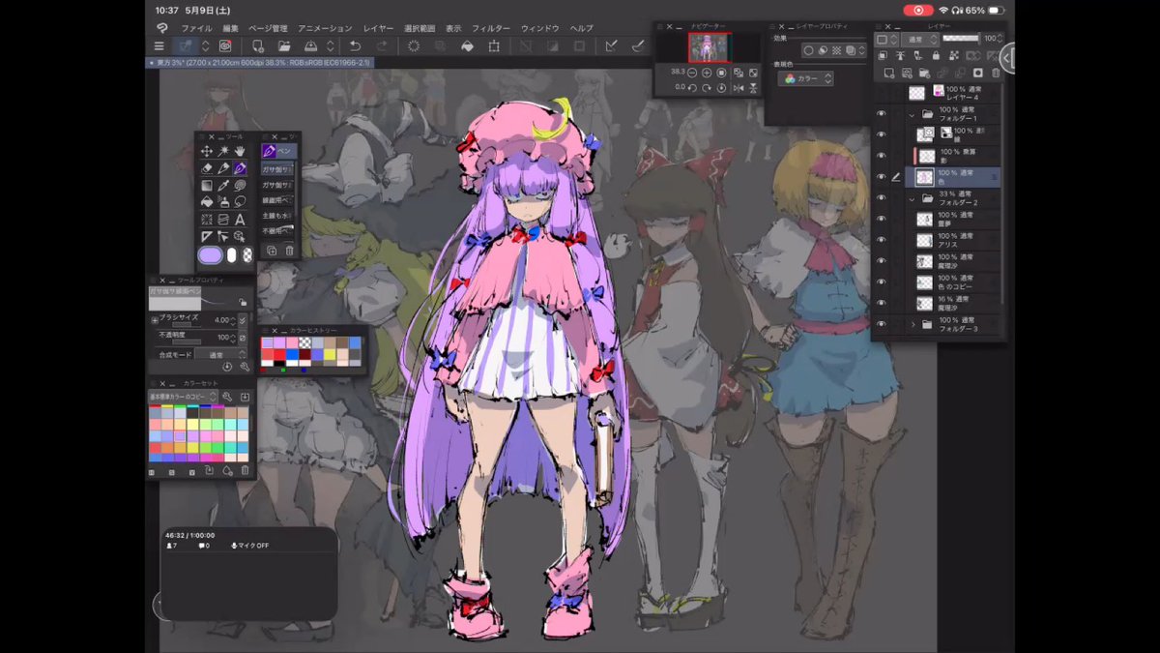The height and width of the screenshot is (653, 1160).
Task: Click the Navigator canvas thumbnail
Action: [x=710, y=47]
